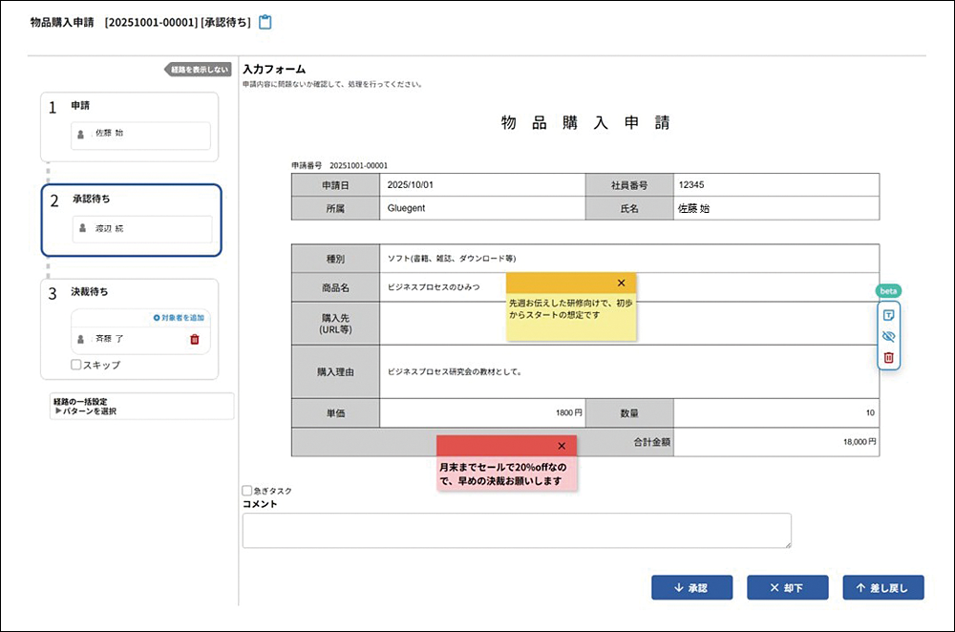Click into the コメント text area
955x632 pixels.
coord(516,531)
